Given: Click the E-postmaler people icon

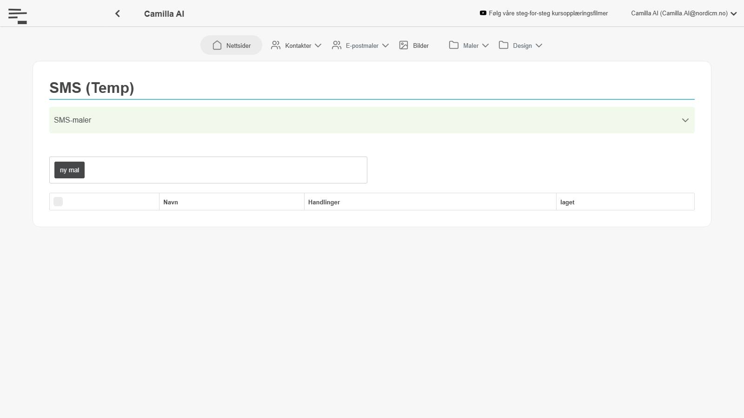Looking at the screenshot, I should [337, 45].
